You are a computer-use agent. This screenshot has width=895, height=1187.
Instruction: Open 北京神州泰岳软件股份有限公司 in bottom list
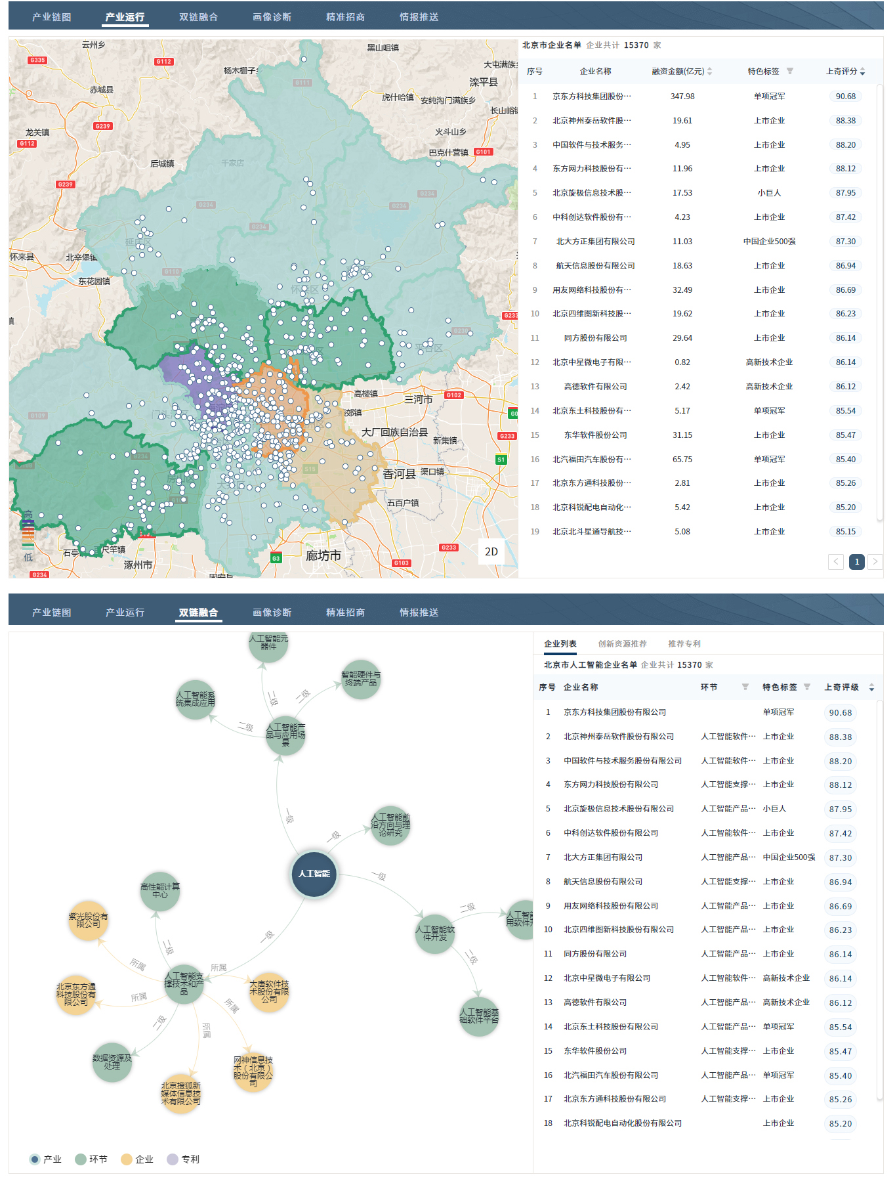[x=619, y=737]
